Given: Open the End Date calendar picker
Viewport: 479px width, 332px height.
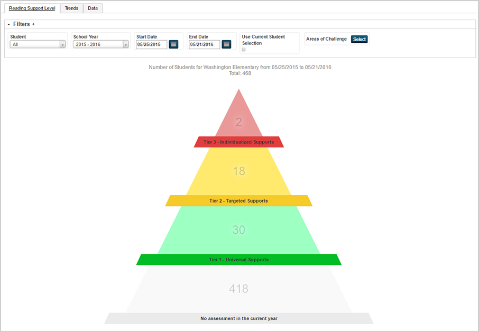Looking at the screenshot, I should click(226, 44).
